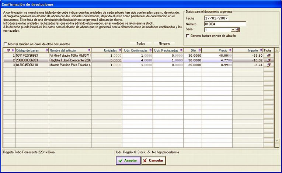Click the Número input field
Viewport: 282px width, 173px height.
(x=225, y=24)
